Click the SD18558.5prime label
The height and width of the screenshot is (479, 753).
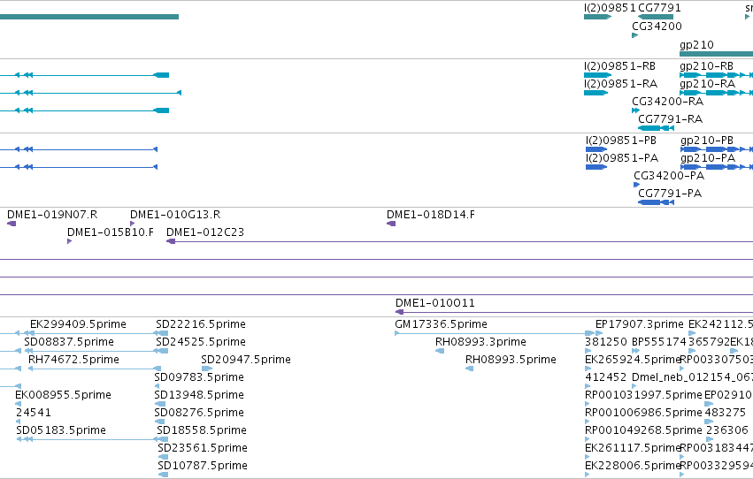[202, 430]
